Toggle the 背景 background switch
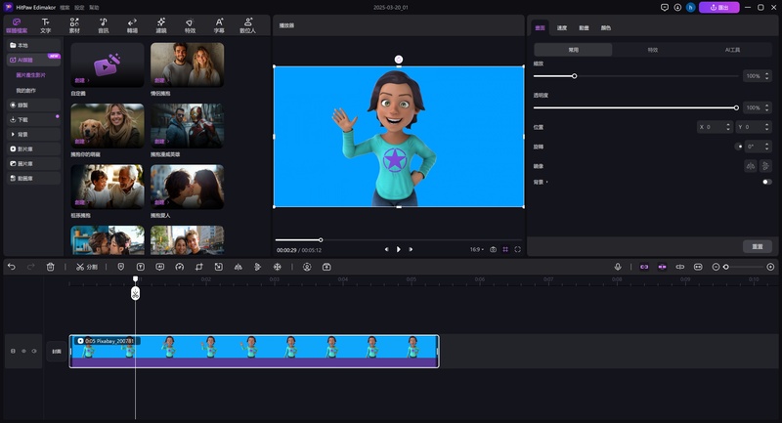 (766, 182)
